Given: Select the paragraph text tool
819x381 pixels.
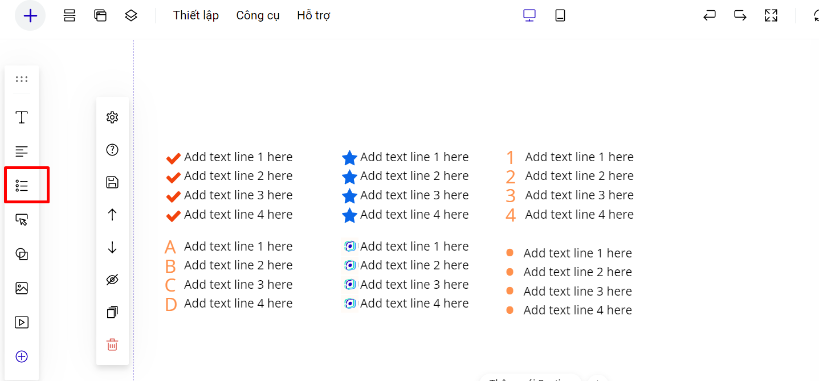Looking at the screenshot, I should tap(22, 151).
